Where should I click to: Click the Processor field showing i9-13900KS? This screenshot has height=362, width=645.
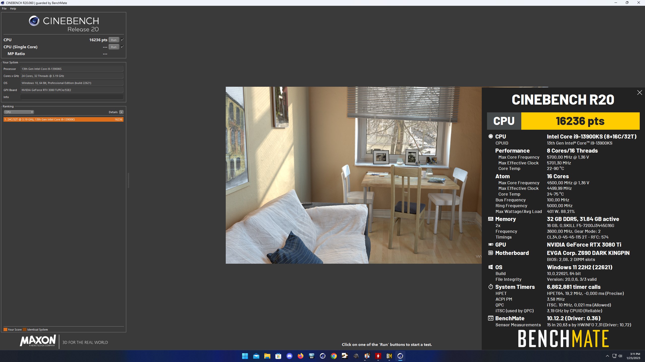coord(72,69)
